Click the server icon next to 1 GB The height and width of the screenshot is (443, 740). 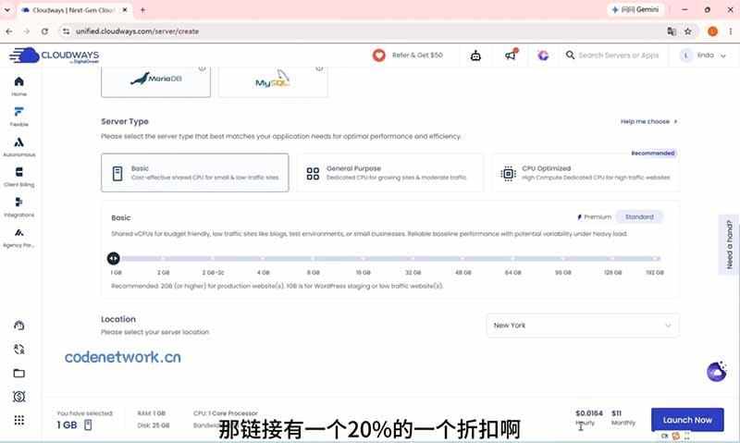click(x=88, y=425)
